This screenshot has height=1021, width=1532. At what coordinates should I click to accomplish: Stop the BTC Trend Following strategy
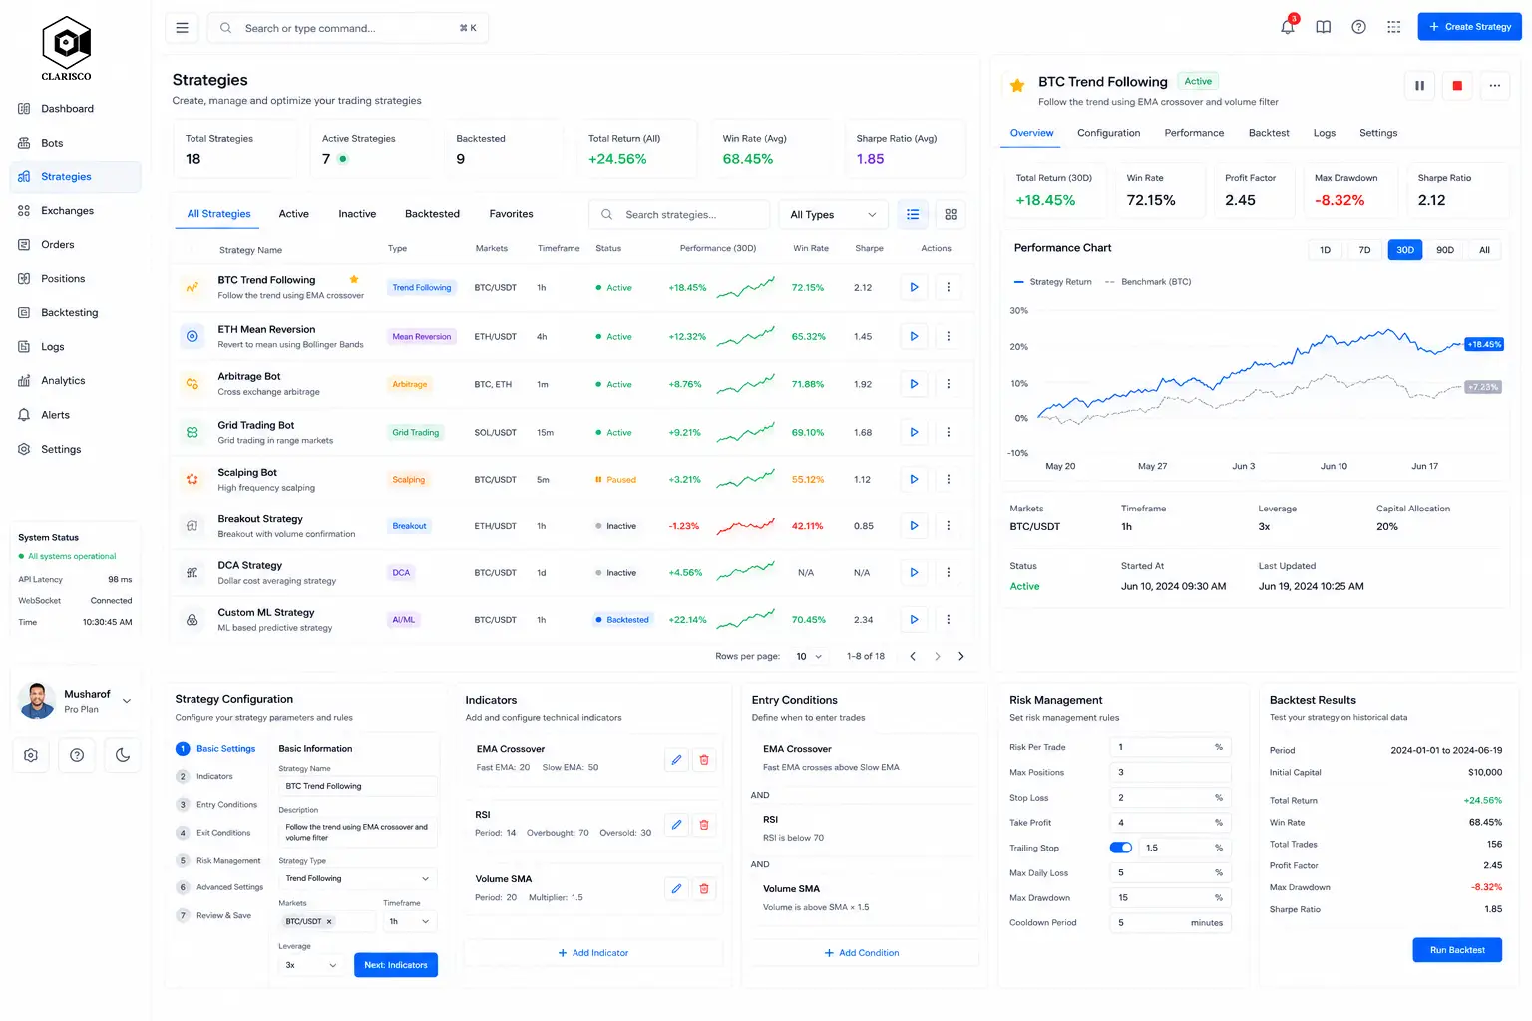tap(1457, 86)
